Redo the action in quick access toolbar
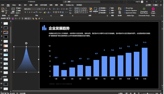Image resolution: width=164 pixels, height=94 pixels. tap(19, 18)
